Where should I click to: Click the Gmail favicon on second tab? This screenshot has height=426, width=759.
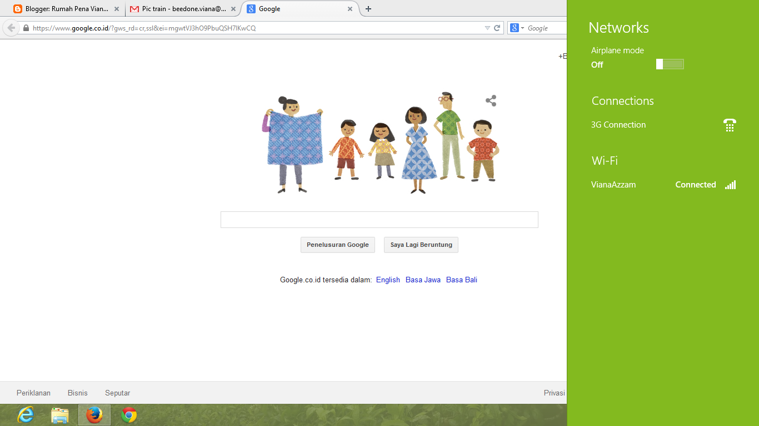pos(134,9)
